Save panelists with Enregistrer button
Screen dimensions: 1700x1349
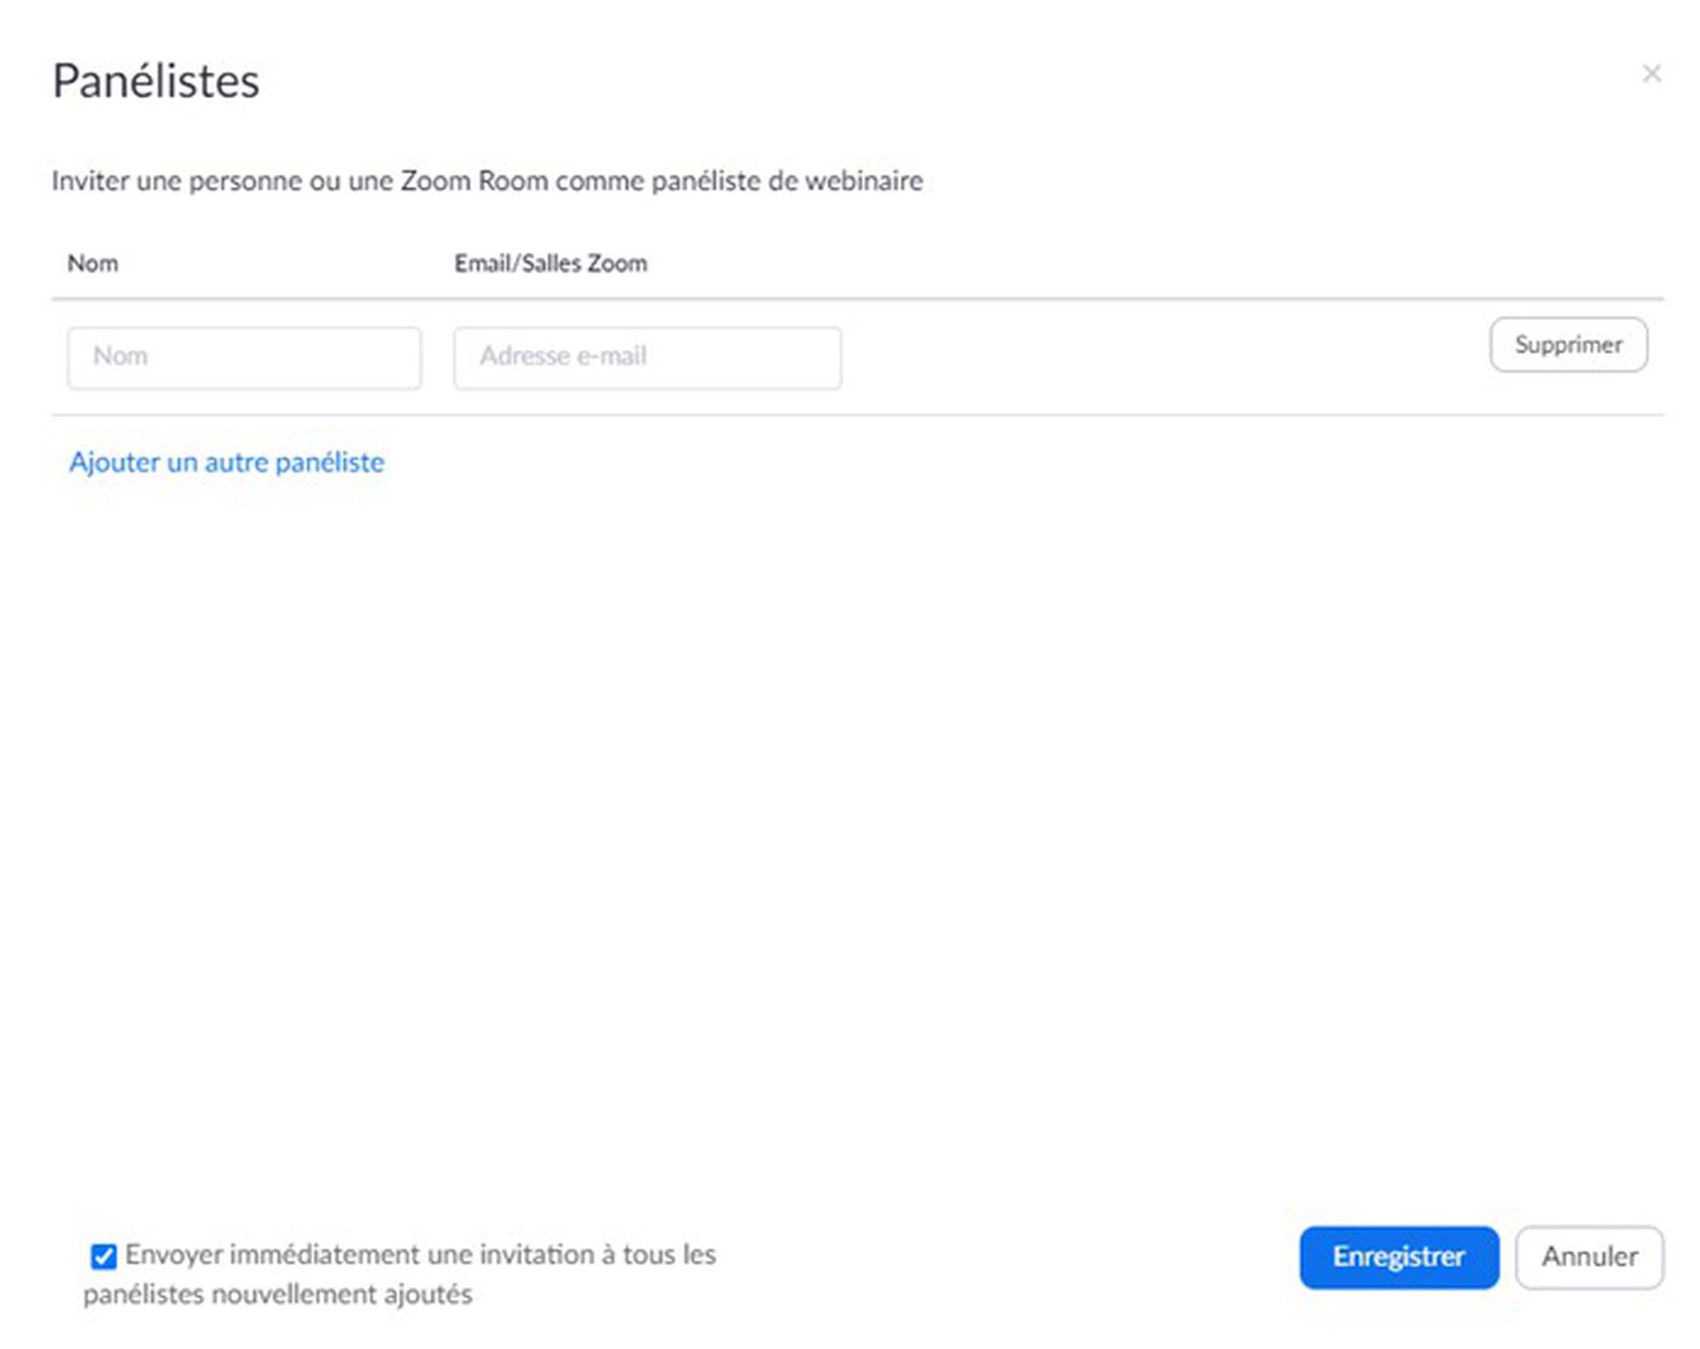pos(1399,1257)
